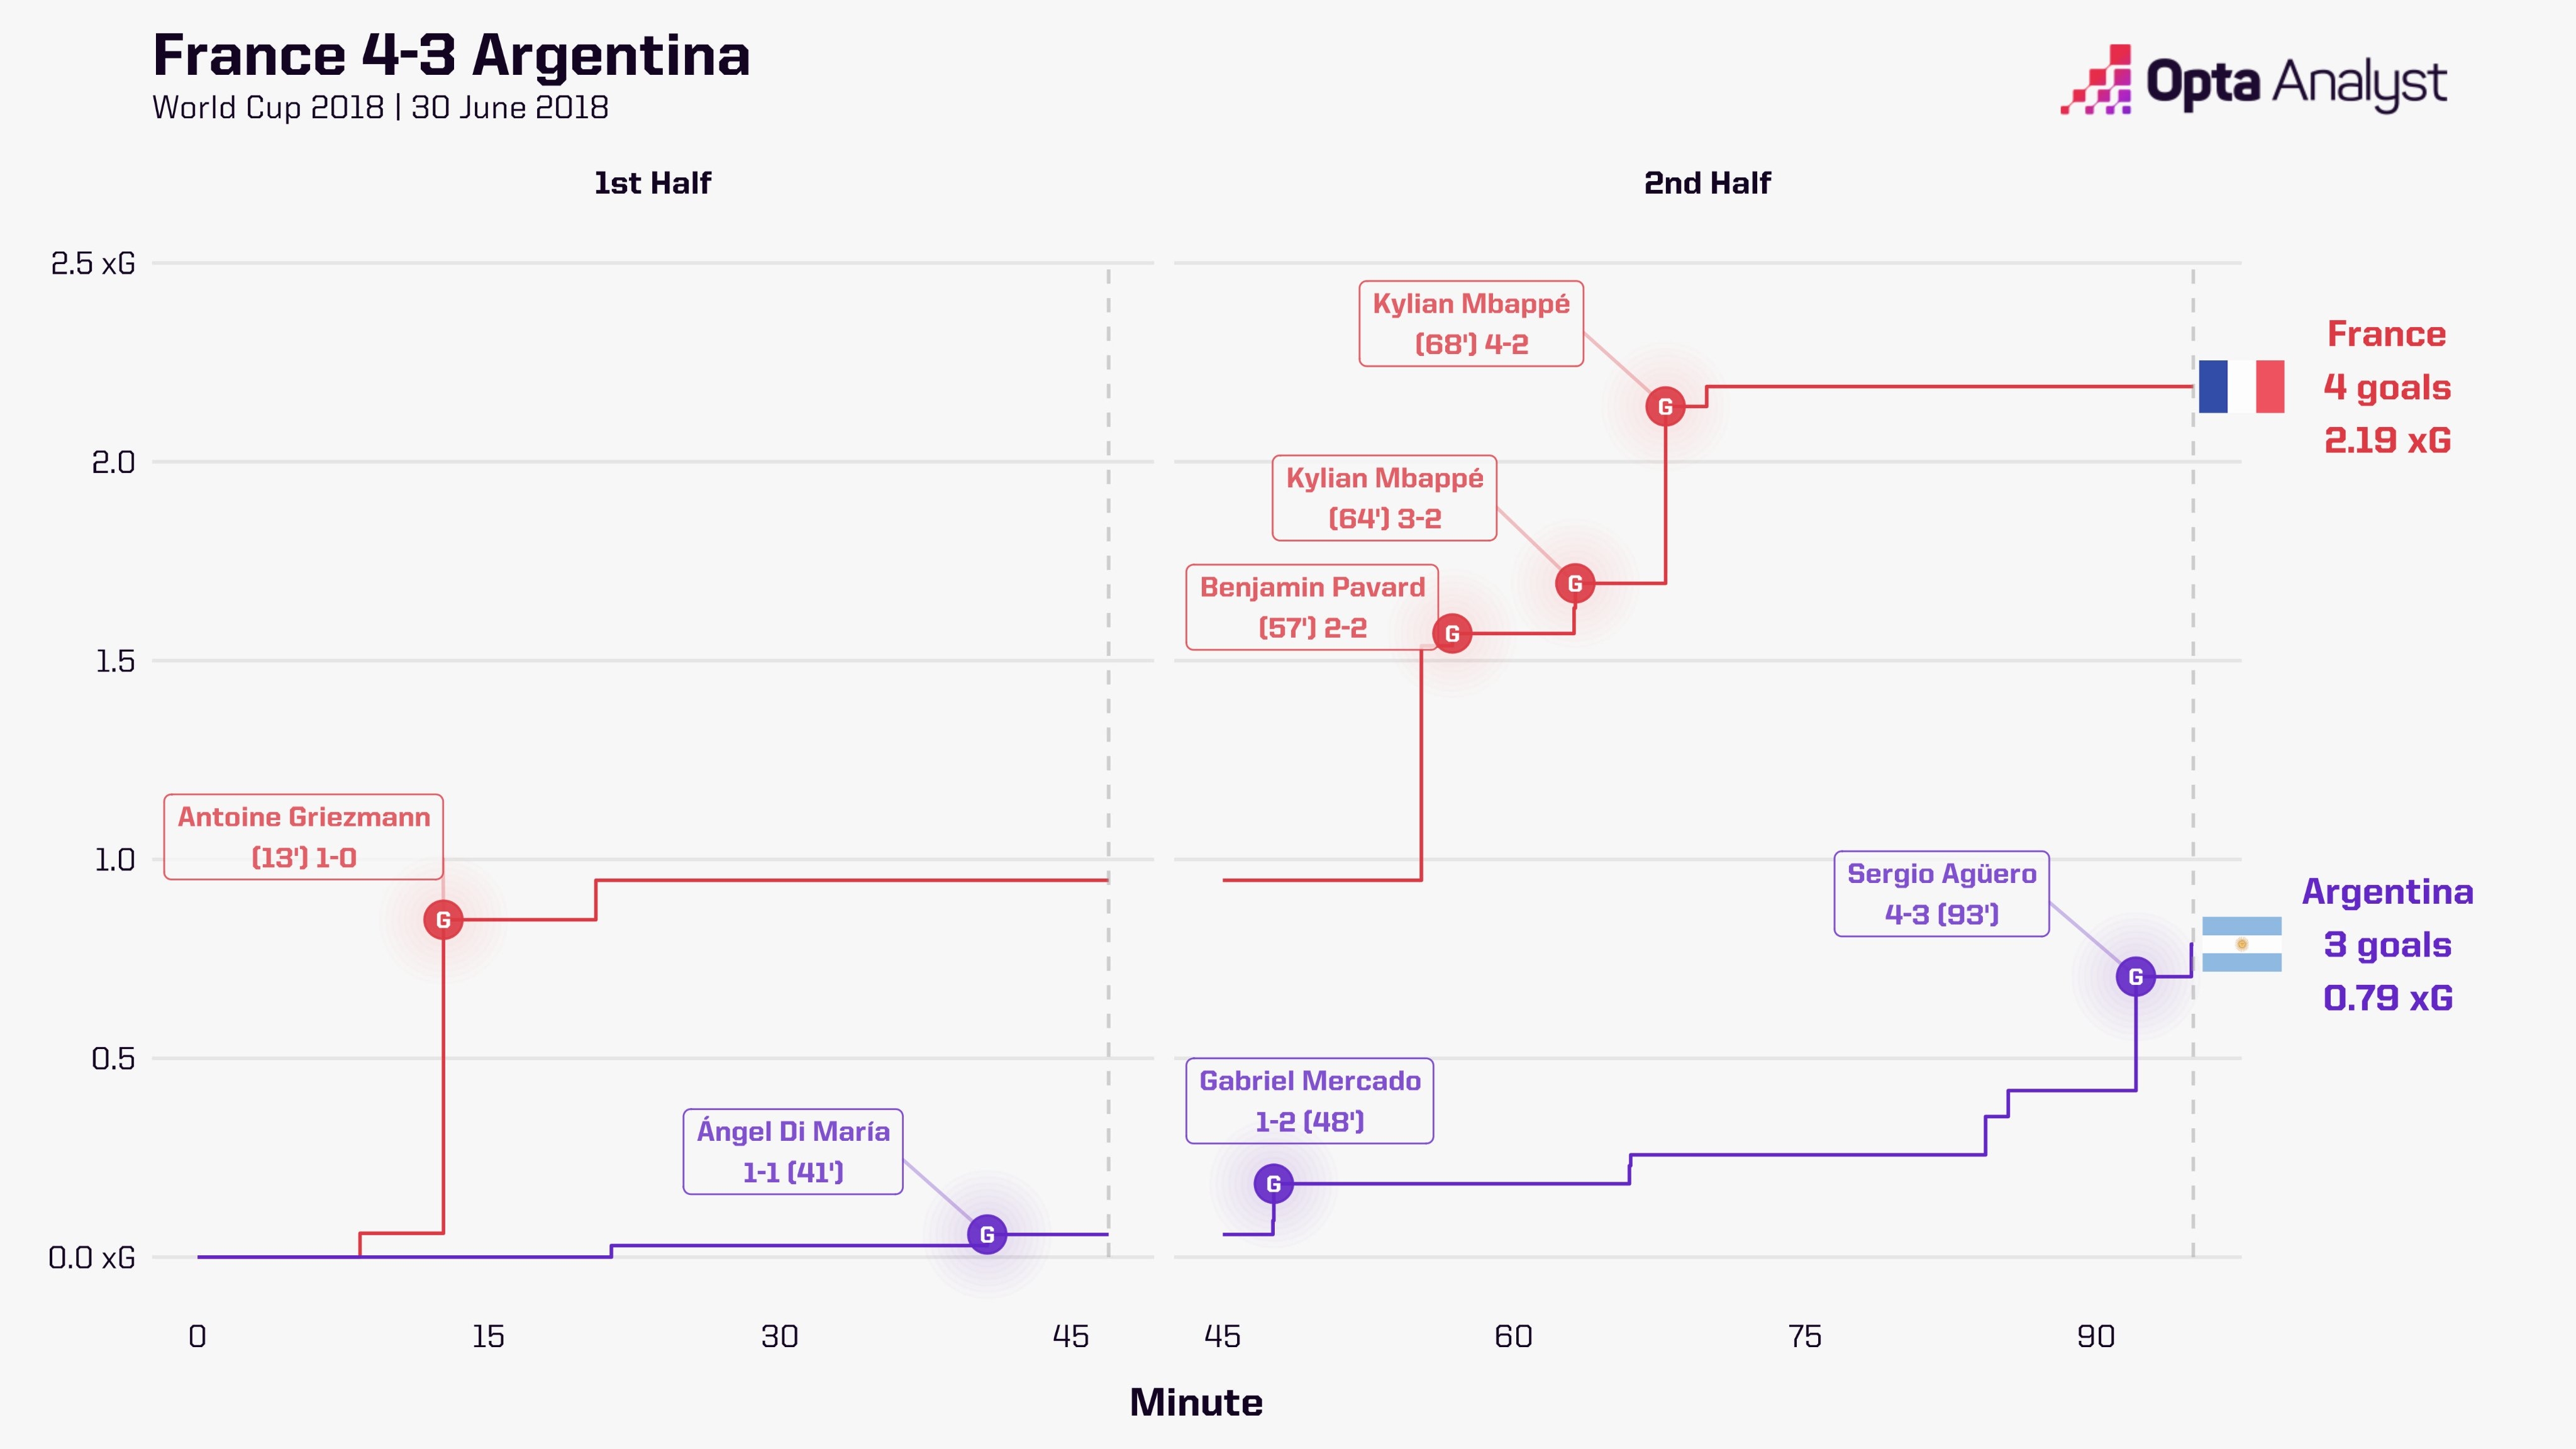The height and width of the screenshot is (1449, 2576).
Task: Click the France flag icon
Action: [x=2241, y=386]
